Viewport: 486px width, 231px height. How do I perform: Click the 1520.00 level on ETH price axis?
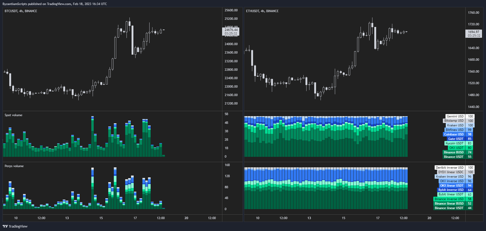[x=473, y=83]
